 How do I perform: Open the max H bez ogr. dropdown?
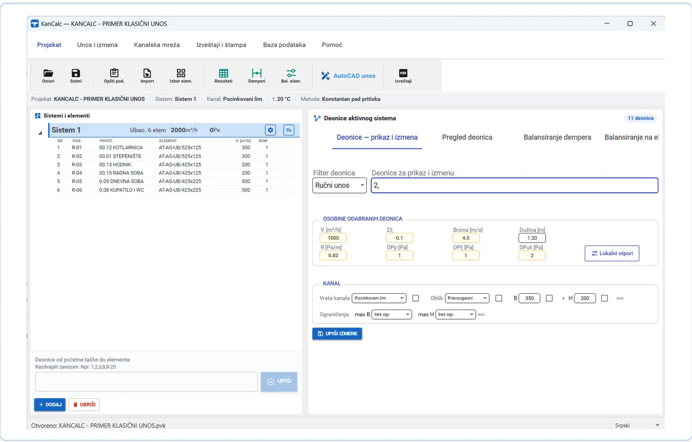click(x=456, y=315)
